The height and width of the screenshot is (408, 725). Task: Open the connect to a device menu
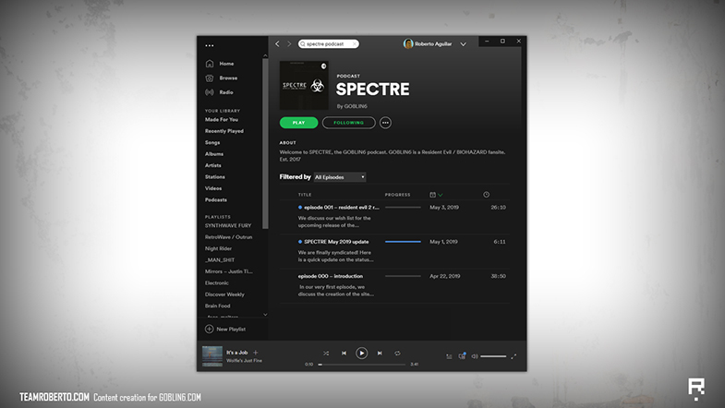462,355
